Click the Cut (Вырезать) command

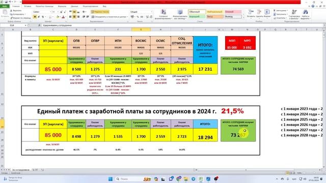coord(16,11)
